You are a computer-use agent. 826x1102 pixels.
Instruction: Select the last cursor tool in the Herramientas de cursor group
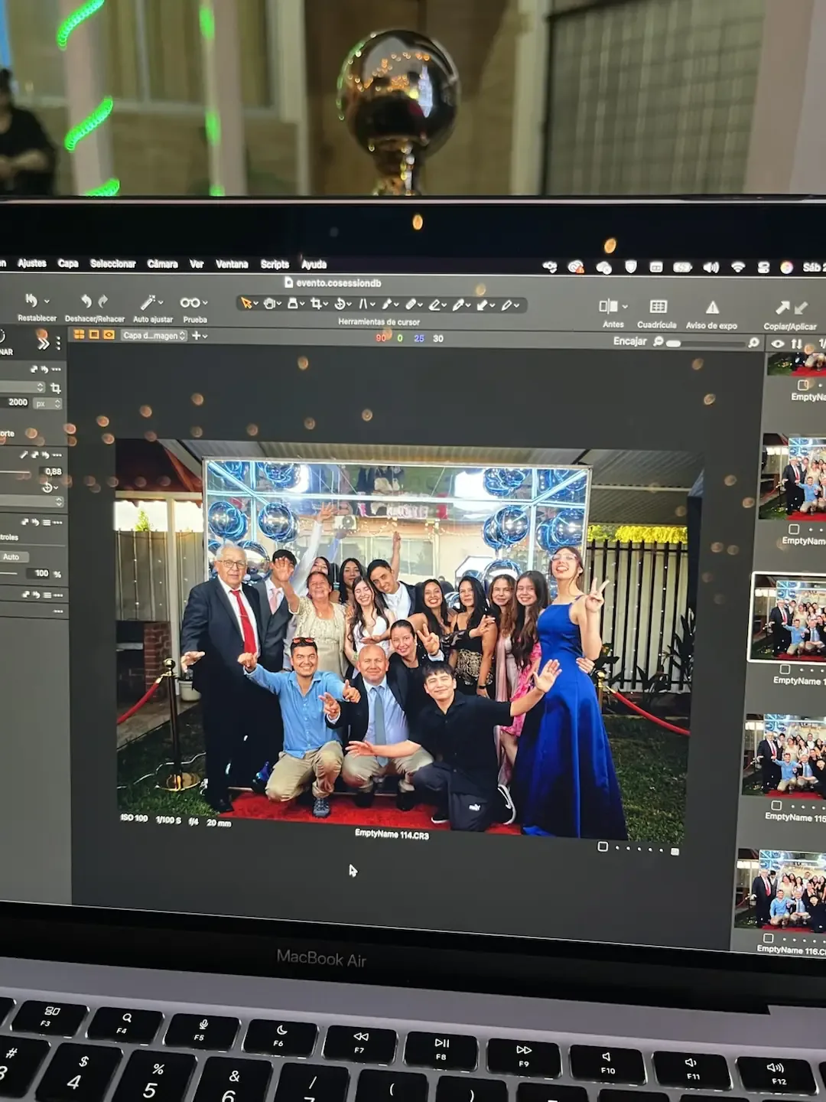tap(506, 305)
